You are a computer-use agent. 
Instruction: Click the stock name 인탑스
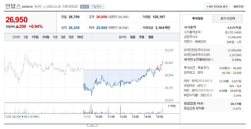point(13,6)
